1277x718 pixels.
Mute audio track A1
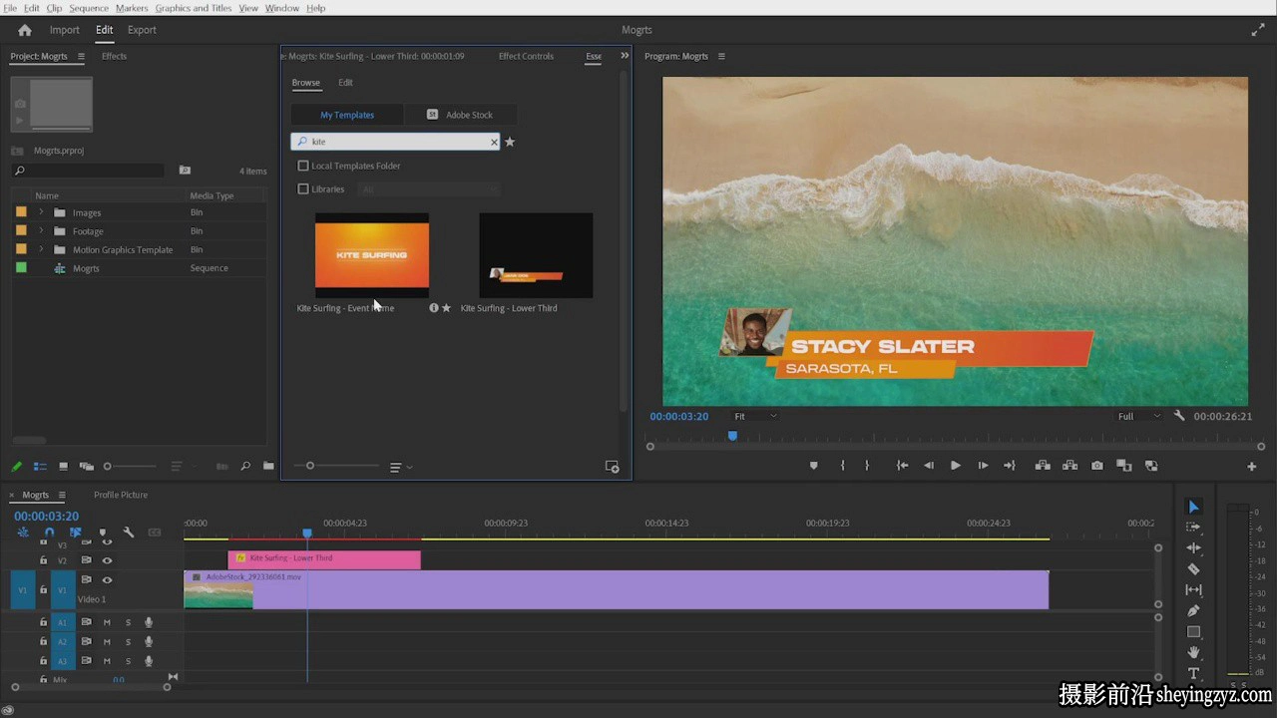[107, 622]
